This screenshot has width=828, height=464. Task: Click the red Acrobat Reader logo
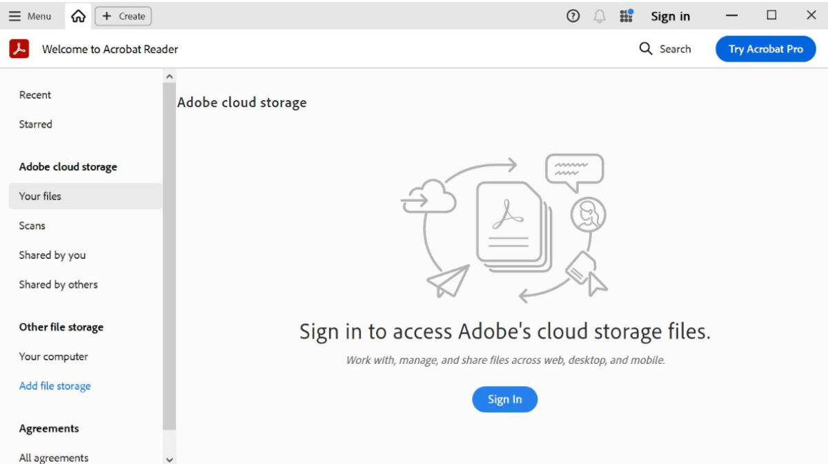19,49
